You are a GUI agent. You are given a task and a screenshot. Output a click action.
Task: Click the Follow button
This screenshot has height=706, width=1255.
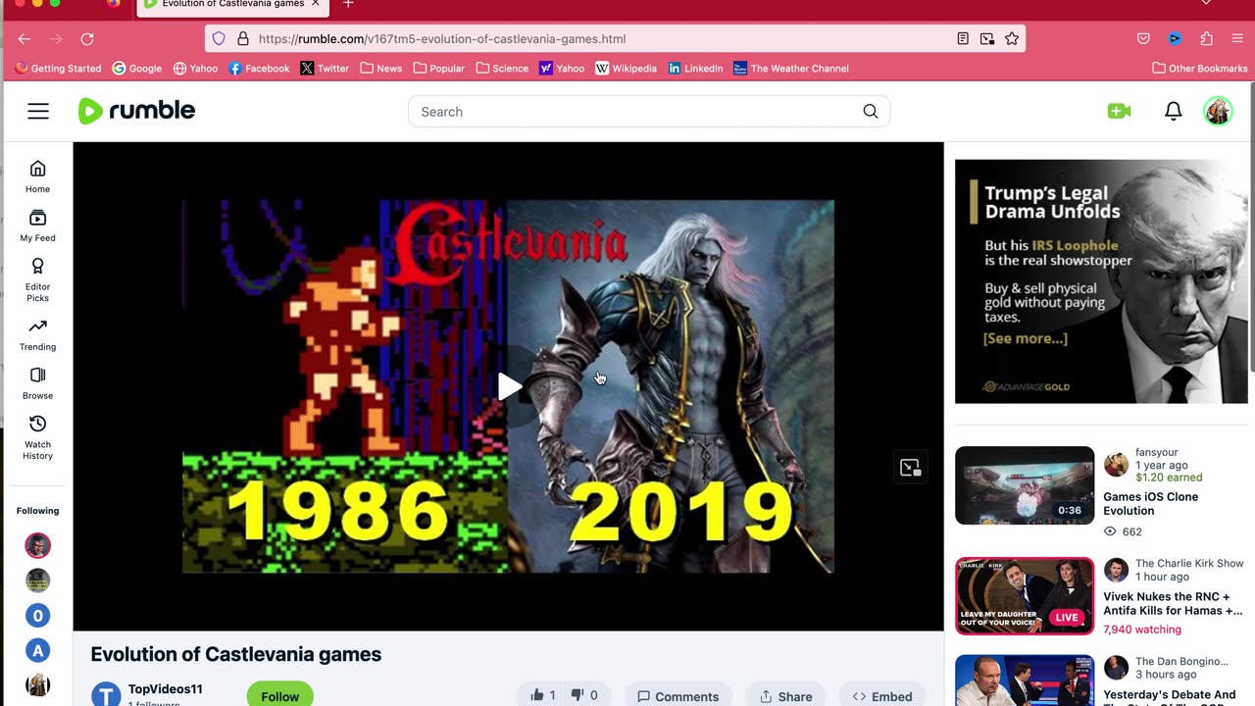(x=279, y=694)
